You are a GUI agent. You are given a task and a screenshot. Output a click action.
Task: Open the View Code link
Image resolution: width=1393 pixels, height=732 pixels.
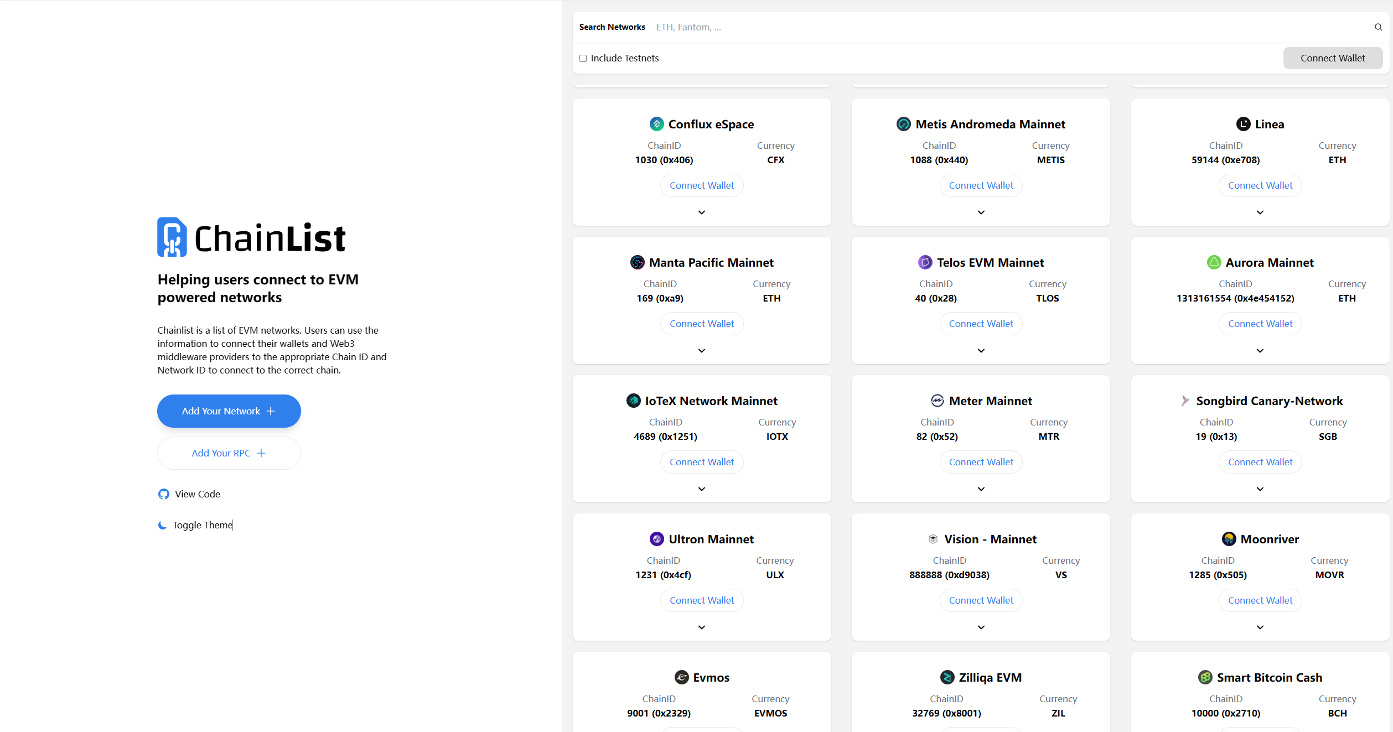click(x=189, y=494)
